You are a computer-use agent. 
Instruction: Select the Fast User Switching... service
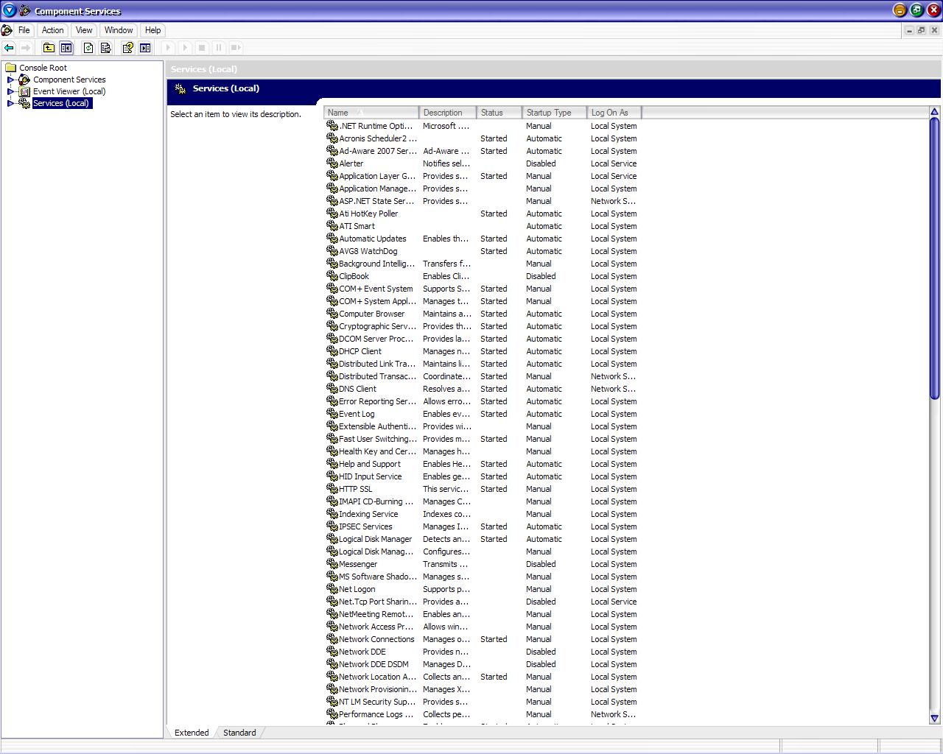pos(482,439)
